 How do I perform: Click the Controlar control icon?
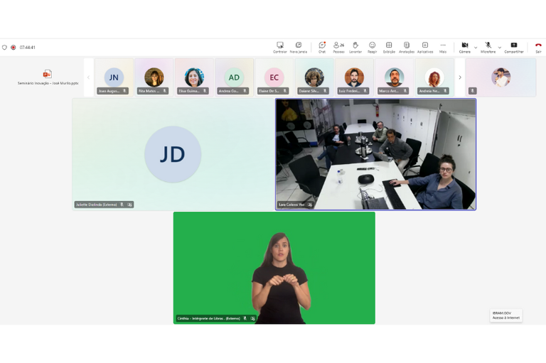pos(280,47)
